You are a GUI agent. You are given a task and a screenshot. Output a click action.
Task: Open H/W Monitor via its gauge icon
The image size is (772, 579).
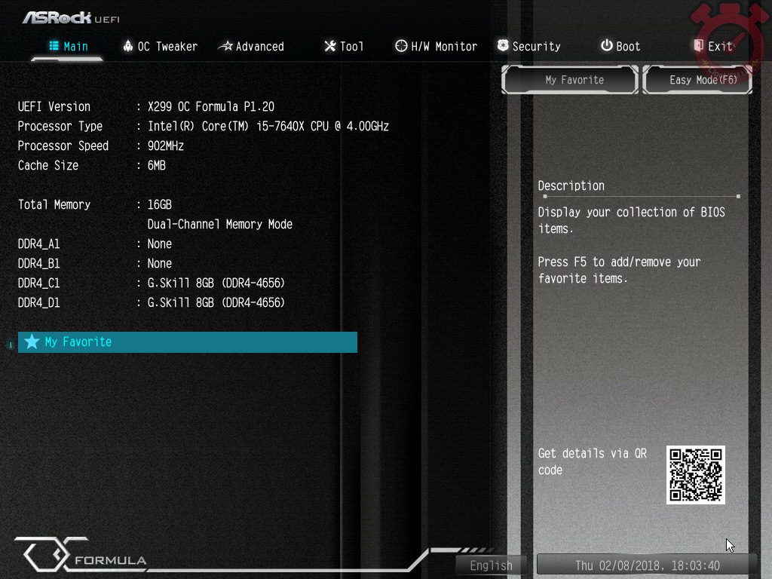click(x=401, y=46)
